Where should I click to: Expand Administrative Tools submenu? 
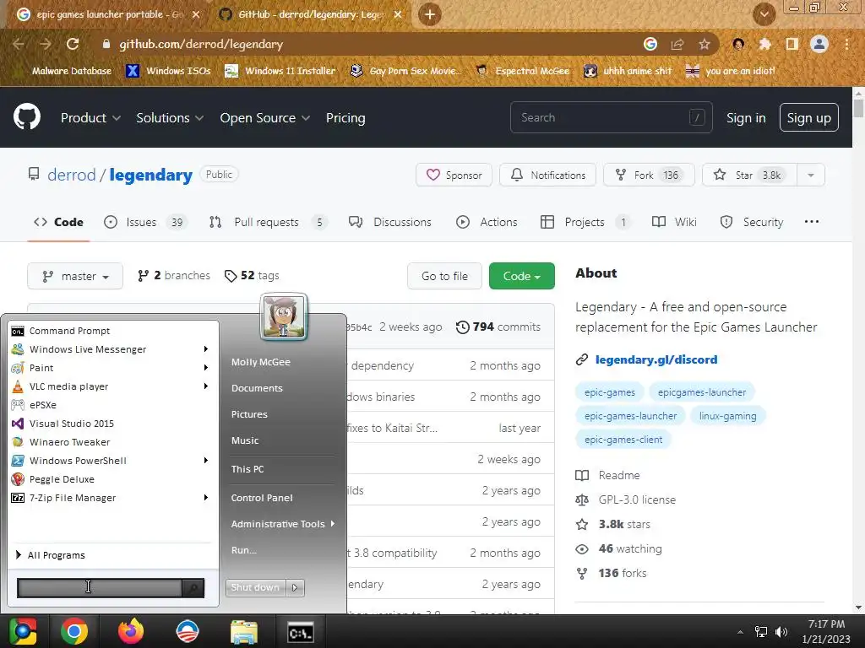click(x=282, y=524)
